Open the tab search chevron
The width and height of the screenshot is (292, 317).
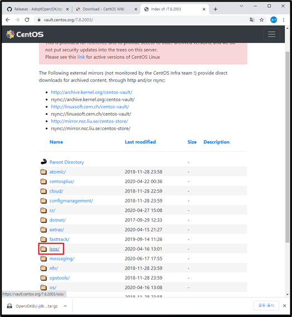[241, 6]
